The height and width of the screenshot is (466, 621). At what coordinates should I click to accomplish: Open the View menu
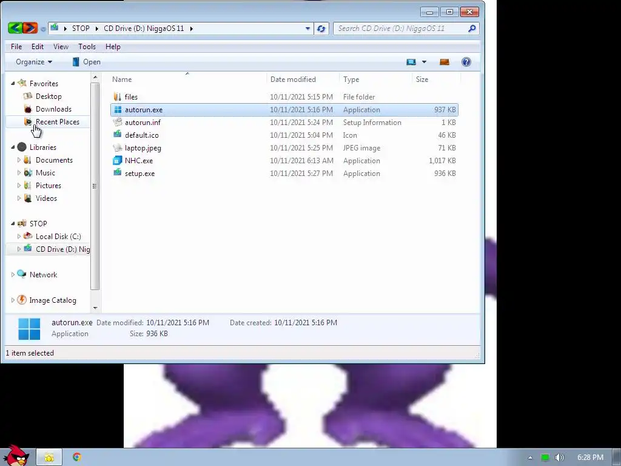(x=61, y=47)
